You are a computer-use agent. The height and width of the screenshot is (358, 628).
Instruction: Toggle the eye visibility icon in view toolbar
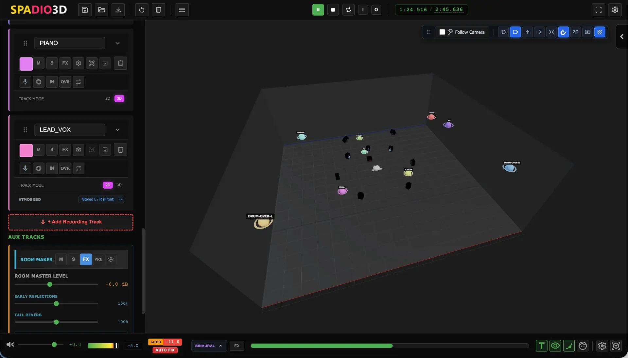(503, 32)
